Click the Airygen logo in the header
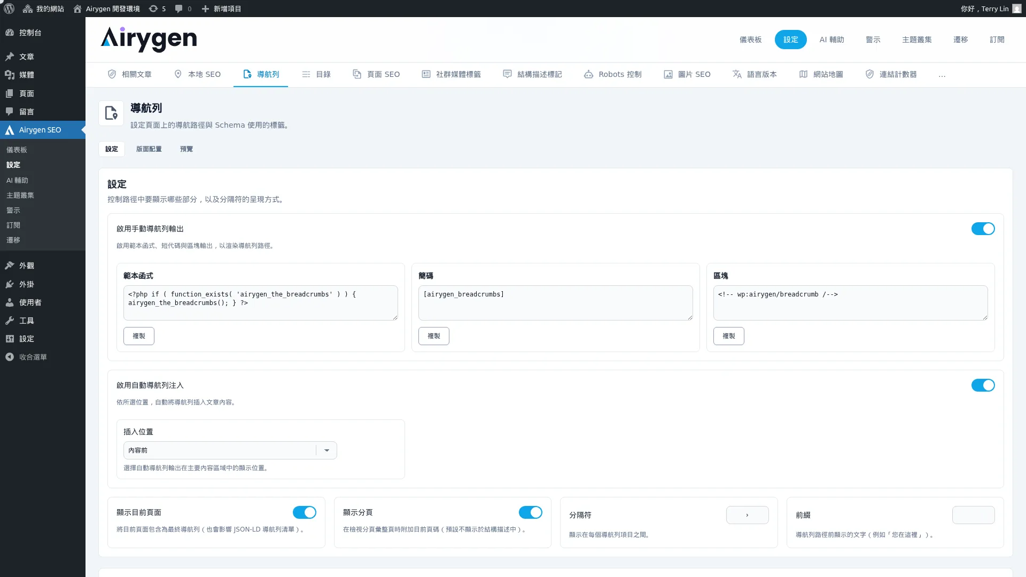The image size is (1026, 577). click(x=149, y=40)
